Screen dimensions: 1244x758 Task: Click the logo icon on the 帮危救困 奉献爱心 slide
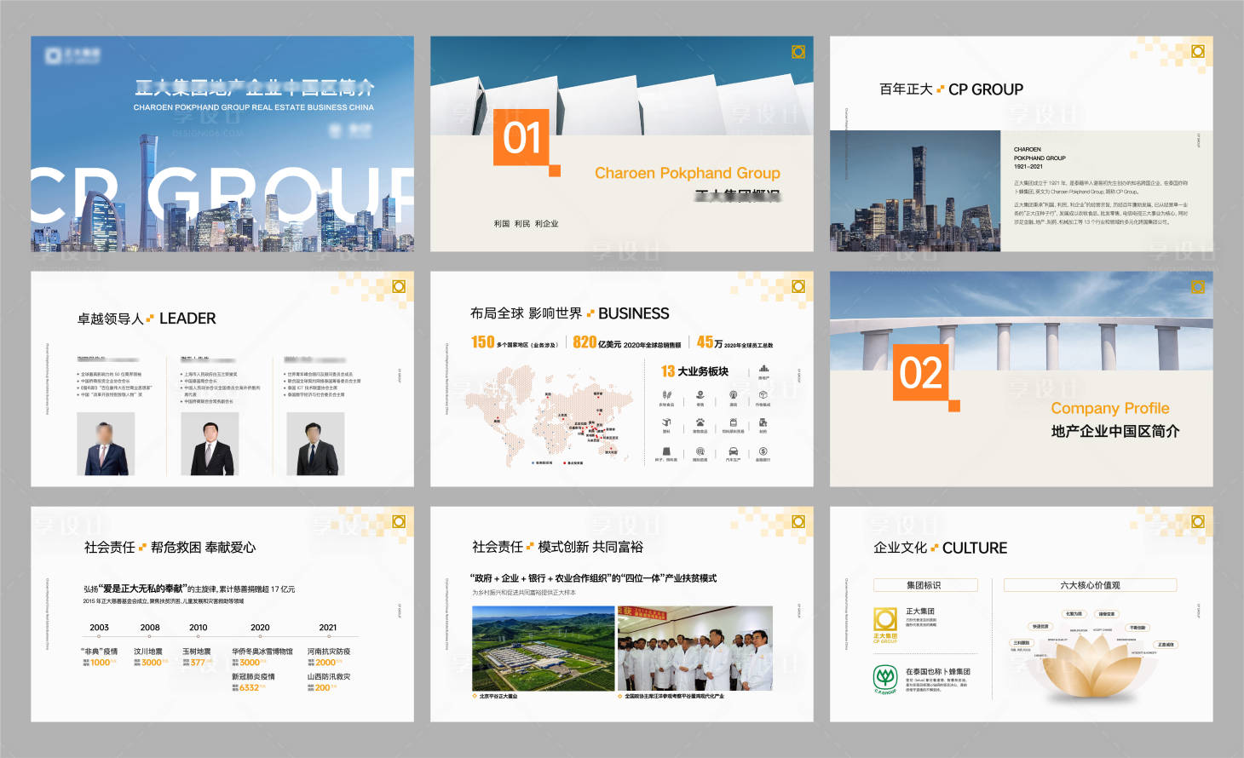(x=399, y=521)
